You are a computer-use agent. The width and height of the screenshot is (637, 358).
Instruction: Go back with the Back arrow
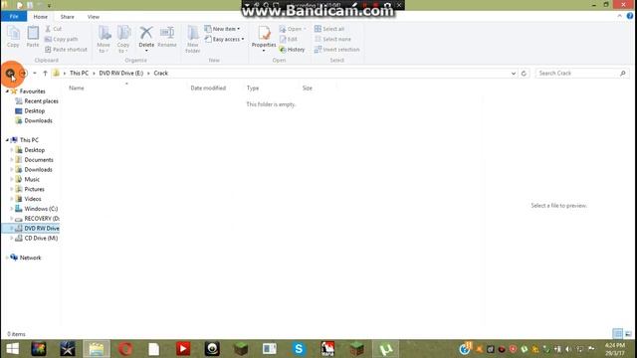[10, 73]
